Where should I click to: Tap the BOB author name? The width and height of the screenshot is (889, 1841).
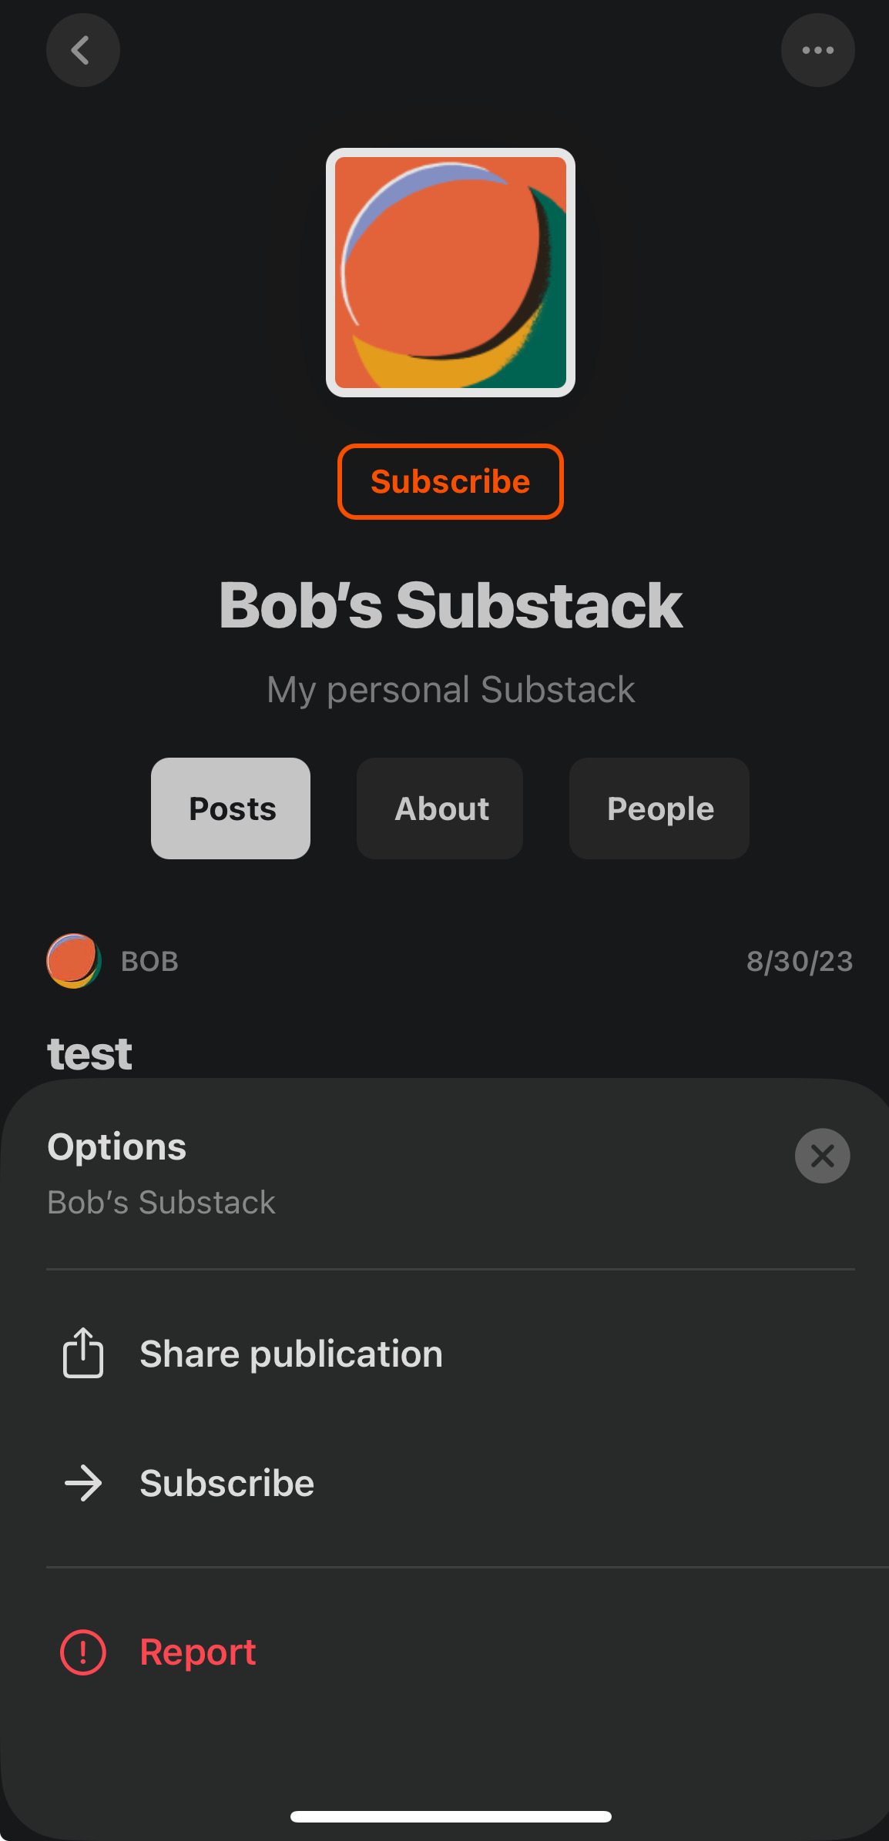(149, 961)
